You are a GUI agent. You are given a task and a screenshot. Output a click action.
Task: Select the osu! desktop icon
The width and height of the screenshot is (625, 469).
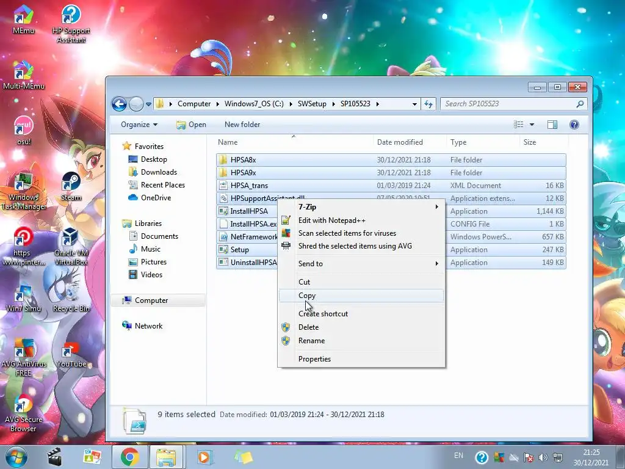tap(24, 131)
